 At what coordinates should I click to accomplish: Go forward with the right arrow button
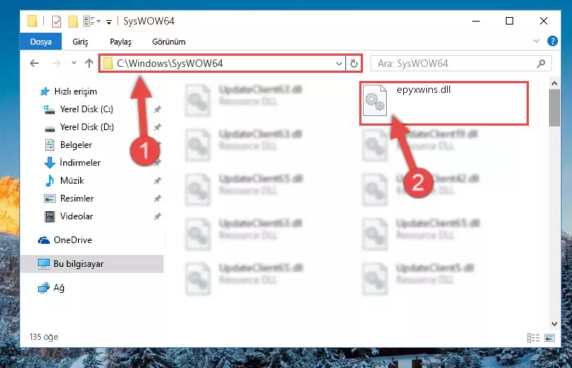pyautogui.click(x=56, y=63)
